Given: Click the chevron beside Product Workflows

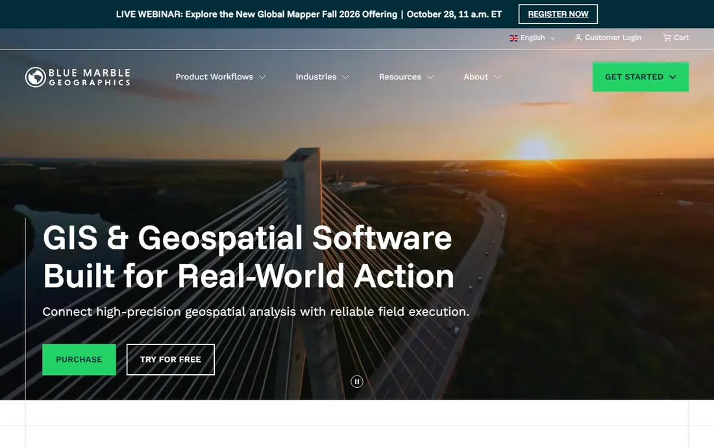Looking at the screenshot, I should [x=262, y=77].
